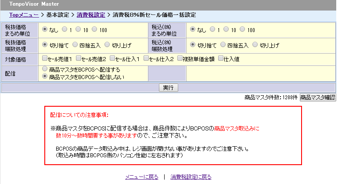Click the 対象価格 row label
This screenshot has height=184, width=338.
coord(15,59)
